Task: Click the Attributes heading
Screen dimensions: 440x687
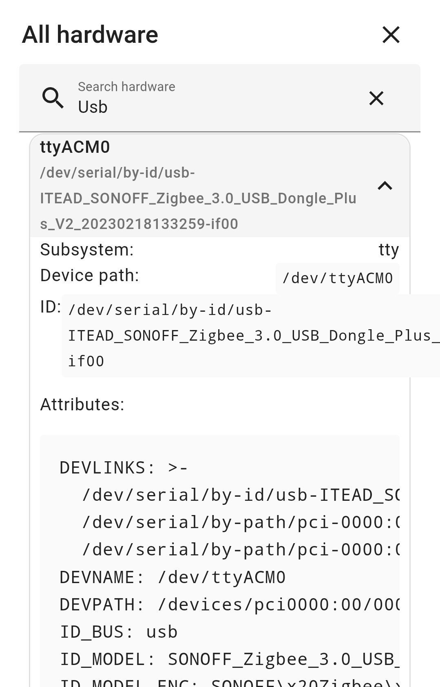Action: tap(82, 405)
